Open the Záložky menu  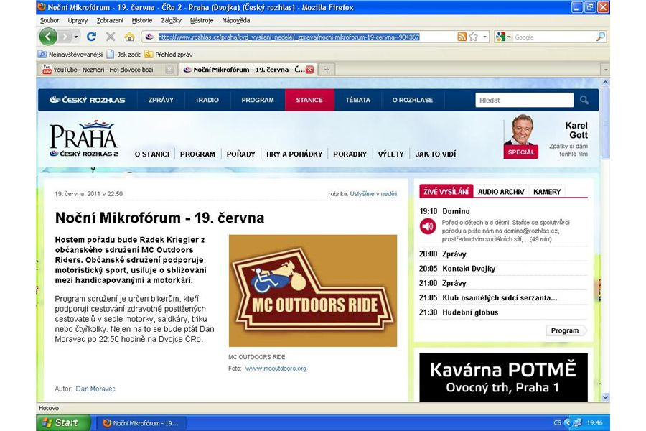tap(172, 21)
